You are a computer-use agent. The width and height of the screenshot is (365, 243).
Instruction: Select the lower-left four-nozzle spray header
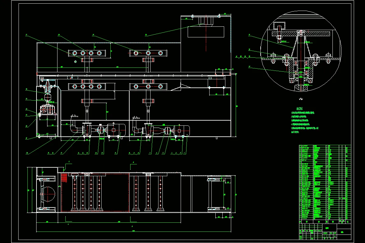87,87
